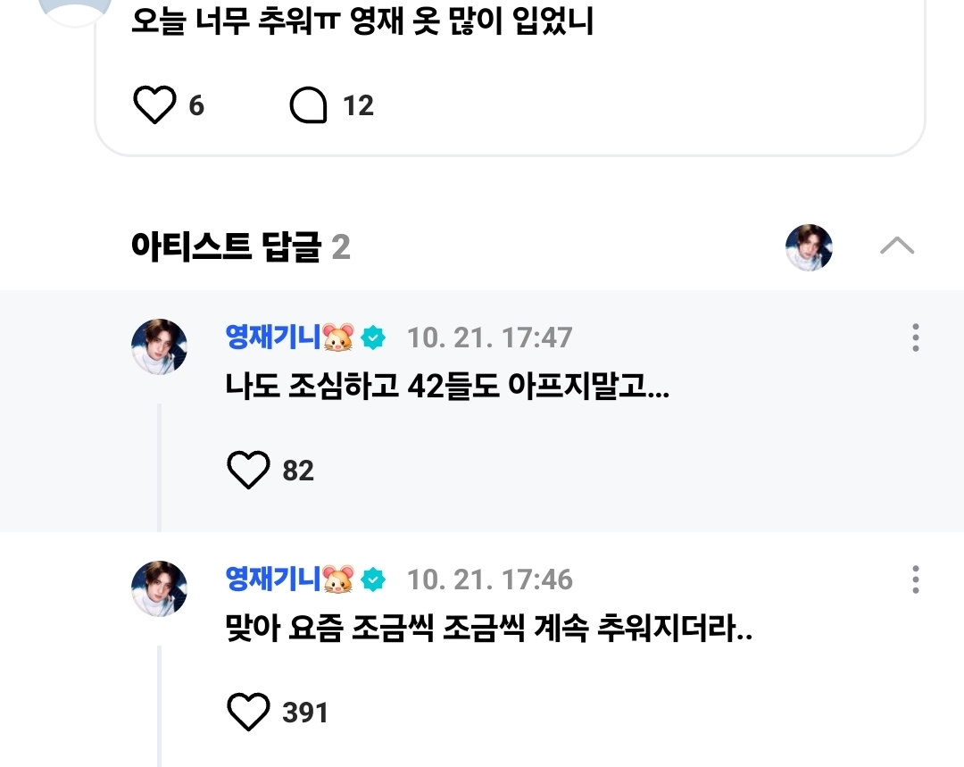The image size is (964, 767).
Task: Tap the verified badge on the 17:47 reply
Action: 374,338
